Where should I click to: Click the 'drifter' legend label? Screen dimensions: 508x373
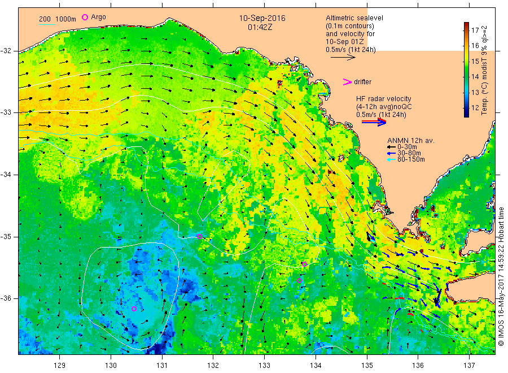point(362,82)
